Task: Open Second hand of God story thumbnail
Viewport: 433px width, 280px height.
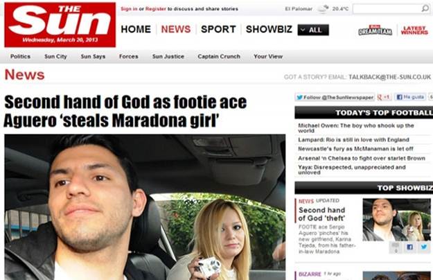Action: point(396,220)
